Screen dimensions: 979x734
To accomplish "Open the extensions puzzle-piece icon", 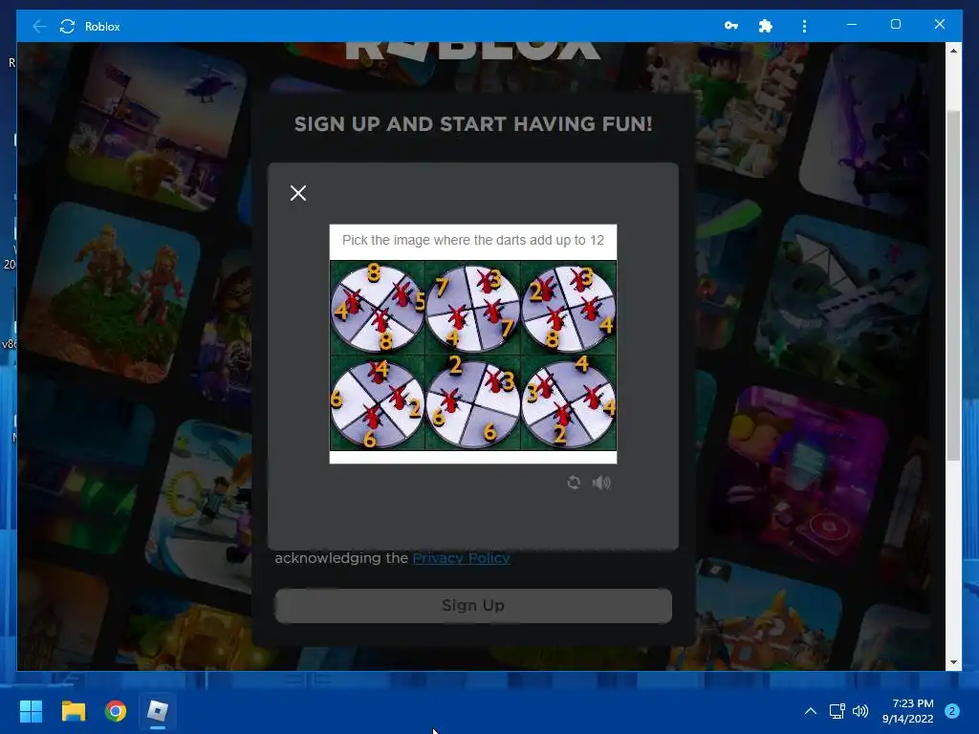I will pos(766,26).
